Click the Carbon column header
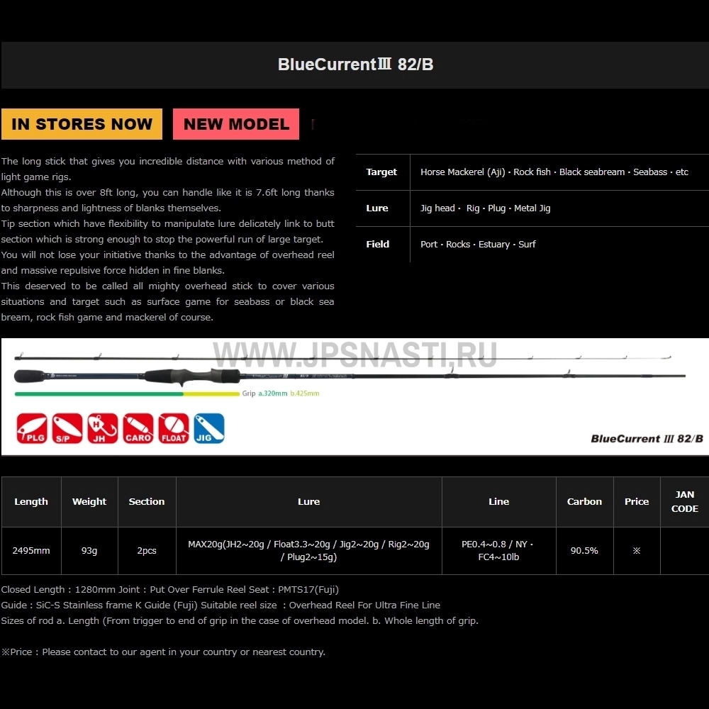Viewport: 709px width, 709px height. (584, 501)
